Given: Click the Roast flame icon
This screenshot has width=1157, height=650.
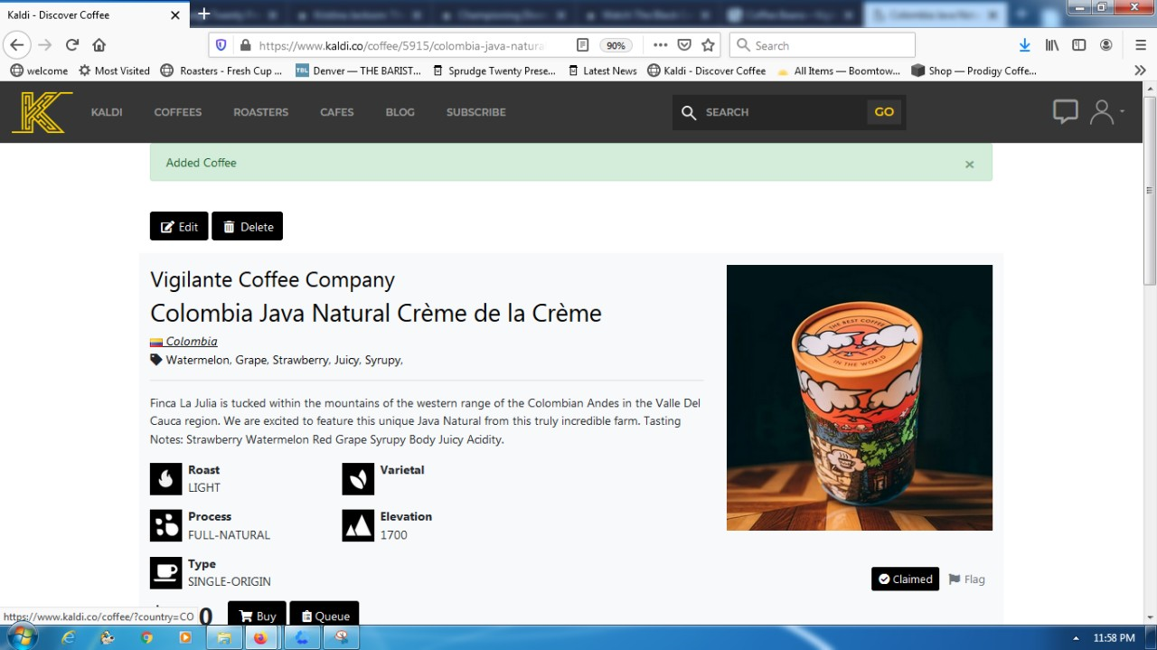Looking at the screenshot, I should (x=166, y=478).
